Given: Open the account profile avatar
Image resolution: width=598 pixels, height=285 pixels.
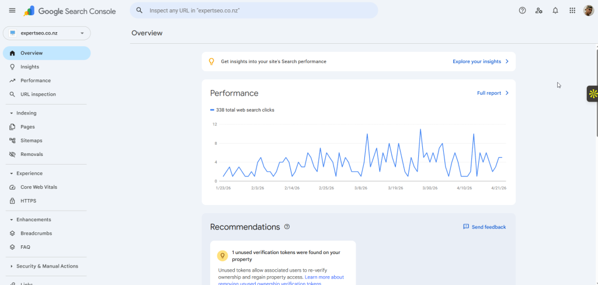Looking at the screenshot, I should point(589,11).
